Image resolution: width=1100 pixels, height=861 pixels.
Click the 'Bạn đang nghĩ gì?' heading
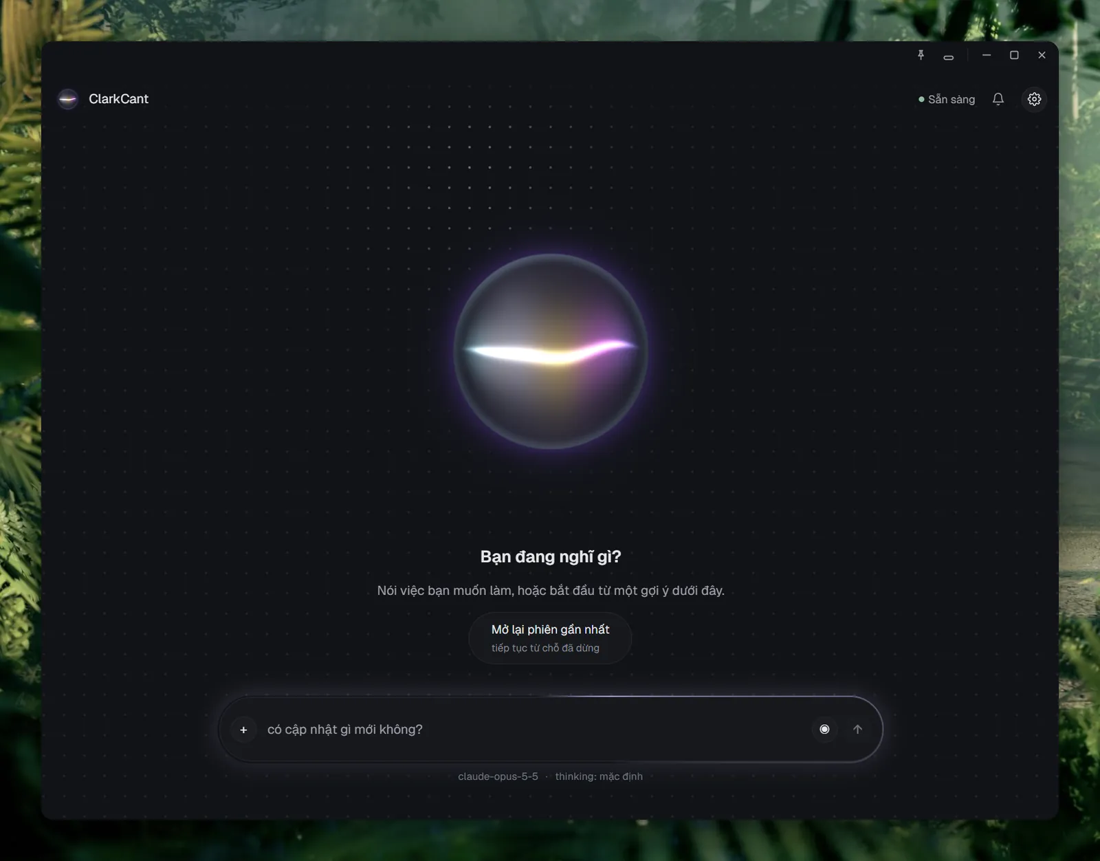[x=550, y=557]
